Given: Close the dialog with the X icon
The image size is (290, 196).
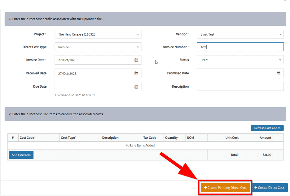Looking at the screenshot, I should 285,1.
